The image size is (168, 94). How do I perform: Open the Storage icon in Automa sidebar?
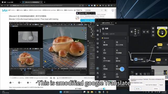(98, 43)
